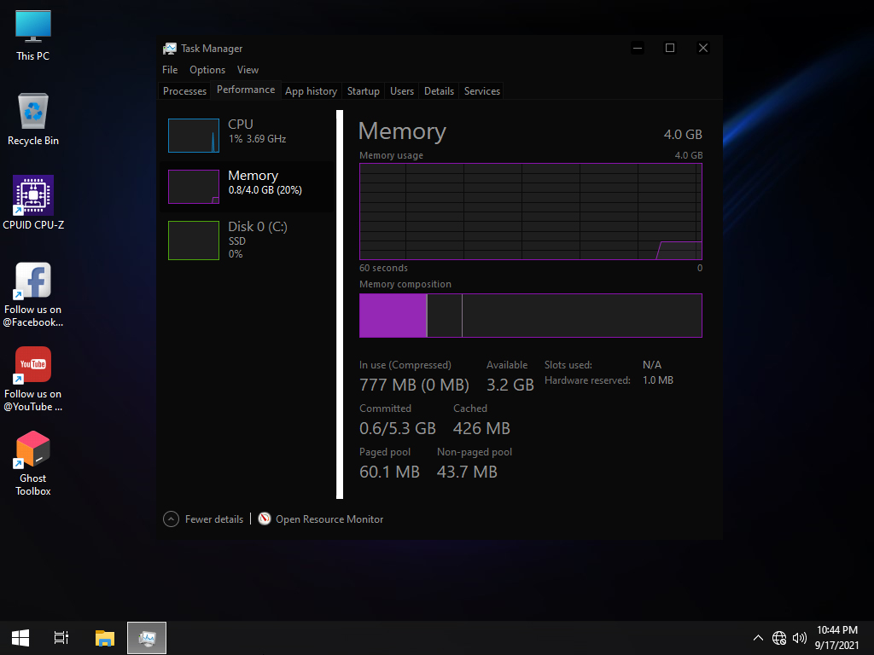Click Task Manager title bar icon
This screenshot has height=655, width=874.
(170, 49)
